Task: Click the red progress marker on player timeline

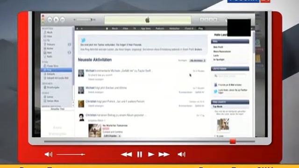Action: [233, 141]
